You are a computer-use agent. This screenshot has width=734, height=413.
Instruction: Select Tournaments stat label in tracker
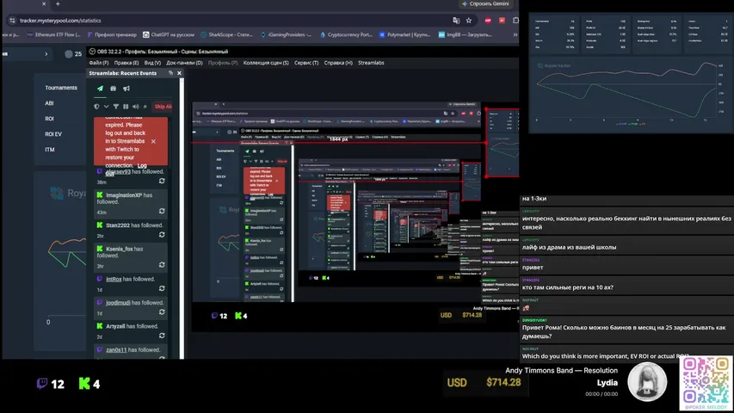click(61, 88)
